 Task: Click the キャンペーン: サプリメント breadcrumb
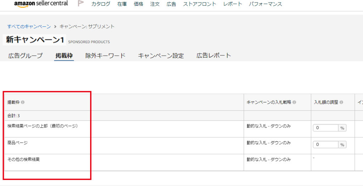(x=87, y=26)
